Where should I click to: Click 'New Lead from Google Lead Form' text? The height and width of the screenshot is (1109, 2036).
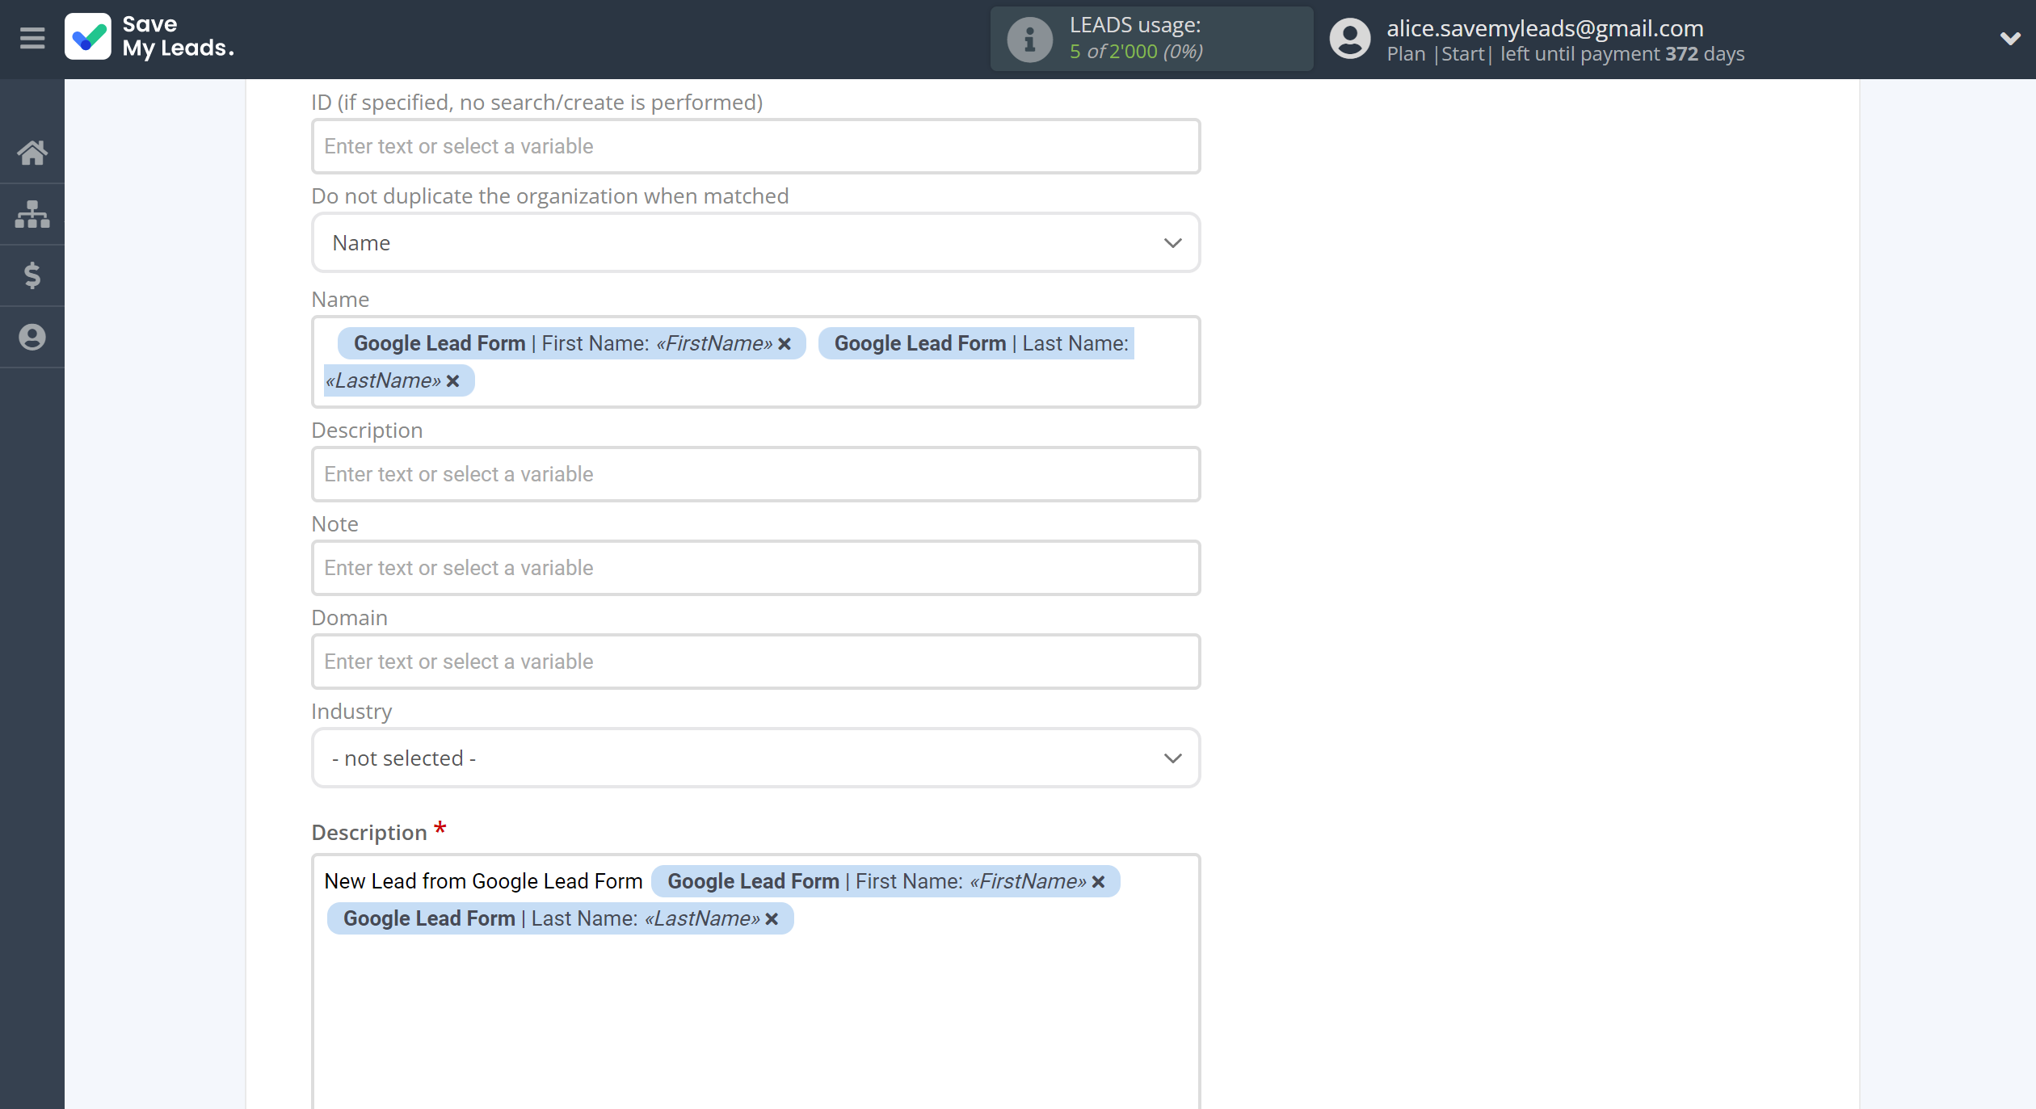483,881
